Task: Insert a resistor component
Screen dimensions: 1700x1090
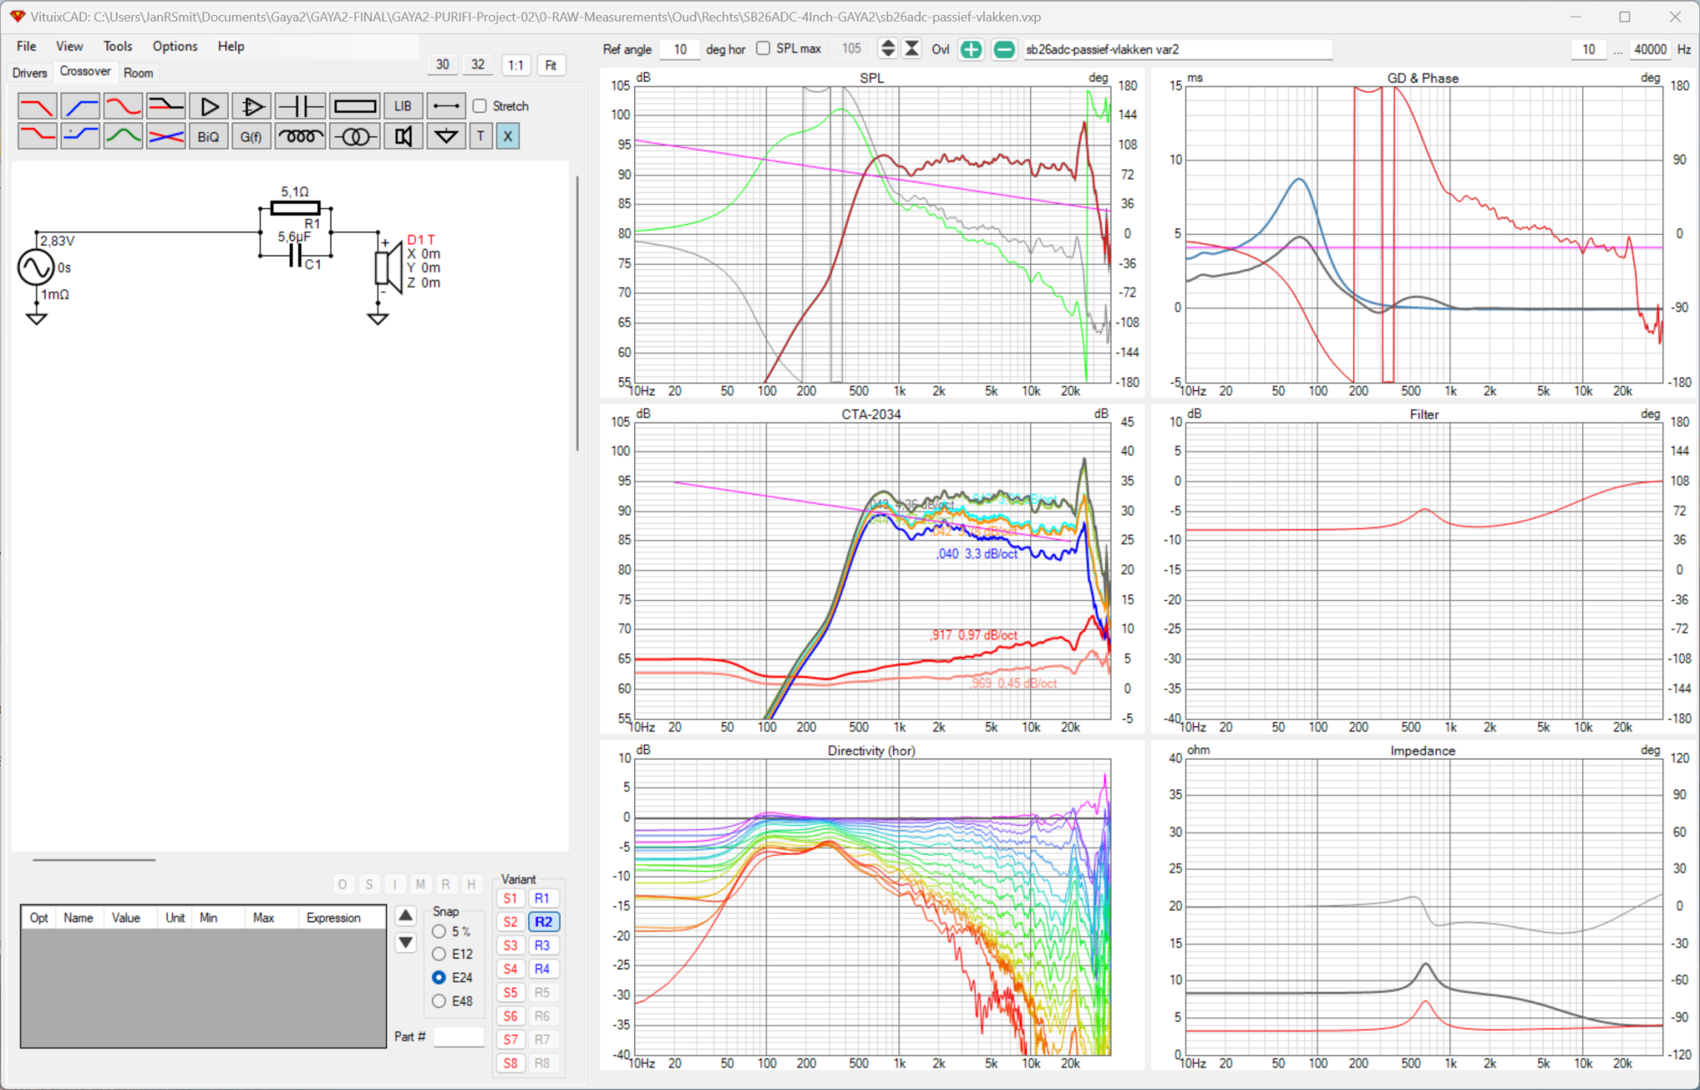Action: [x=355, y=106]
